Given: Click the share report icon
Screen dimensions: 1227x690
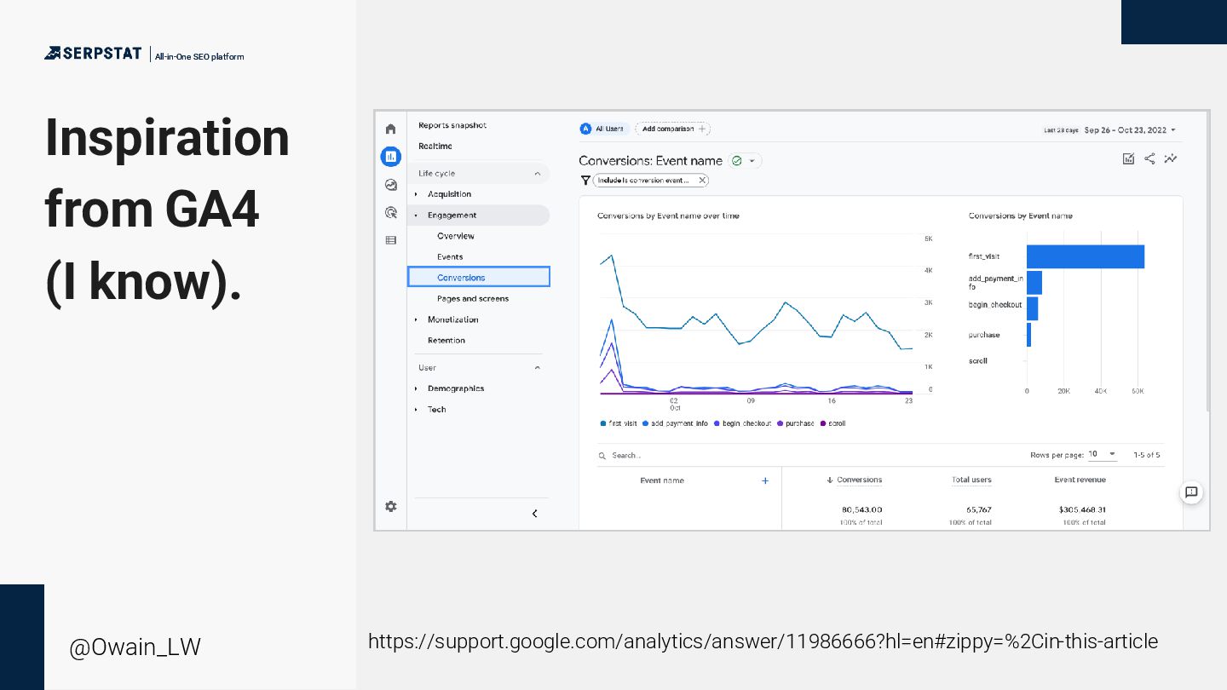Looking at the screenshot, I should pos(1149,158).
